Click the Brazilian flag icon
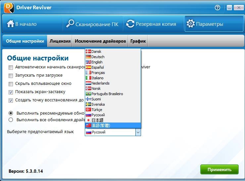 (x=88, y=94)
